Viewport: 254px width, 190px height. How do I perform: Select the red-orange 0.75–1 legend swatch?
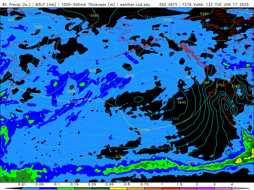pyautogui.click(x=153, y=188)
